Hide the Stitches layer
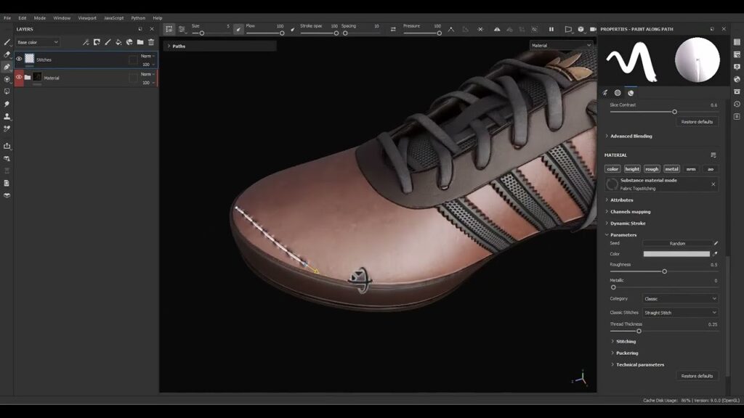The width and height of the screenshot is (744, 418). [x=19, y=60]
